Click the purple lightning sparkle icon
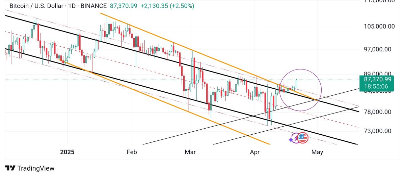Image resolution: width=405 pixels, height=177 pixels. pos(291,139)
